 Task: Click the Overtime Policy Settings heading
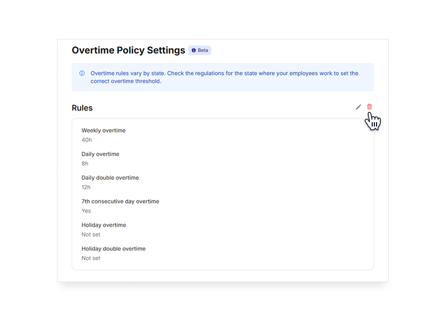(x=128, y=50)
